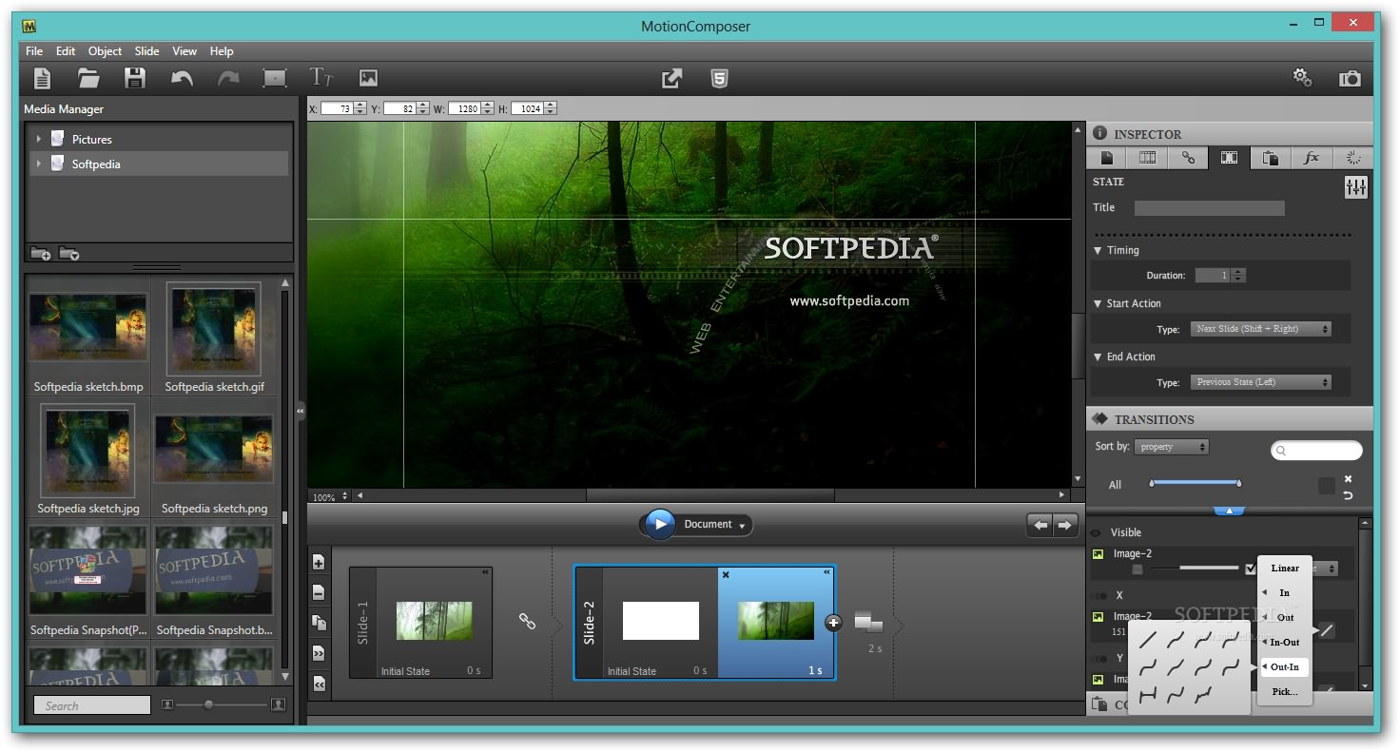Delete the selected state using its X icon
1400x752 pixels.
coord(726,574)
